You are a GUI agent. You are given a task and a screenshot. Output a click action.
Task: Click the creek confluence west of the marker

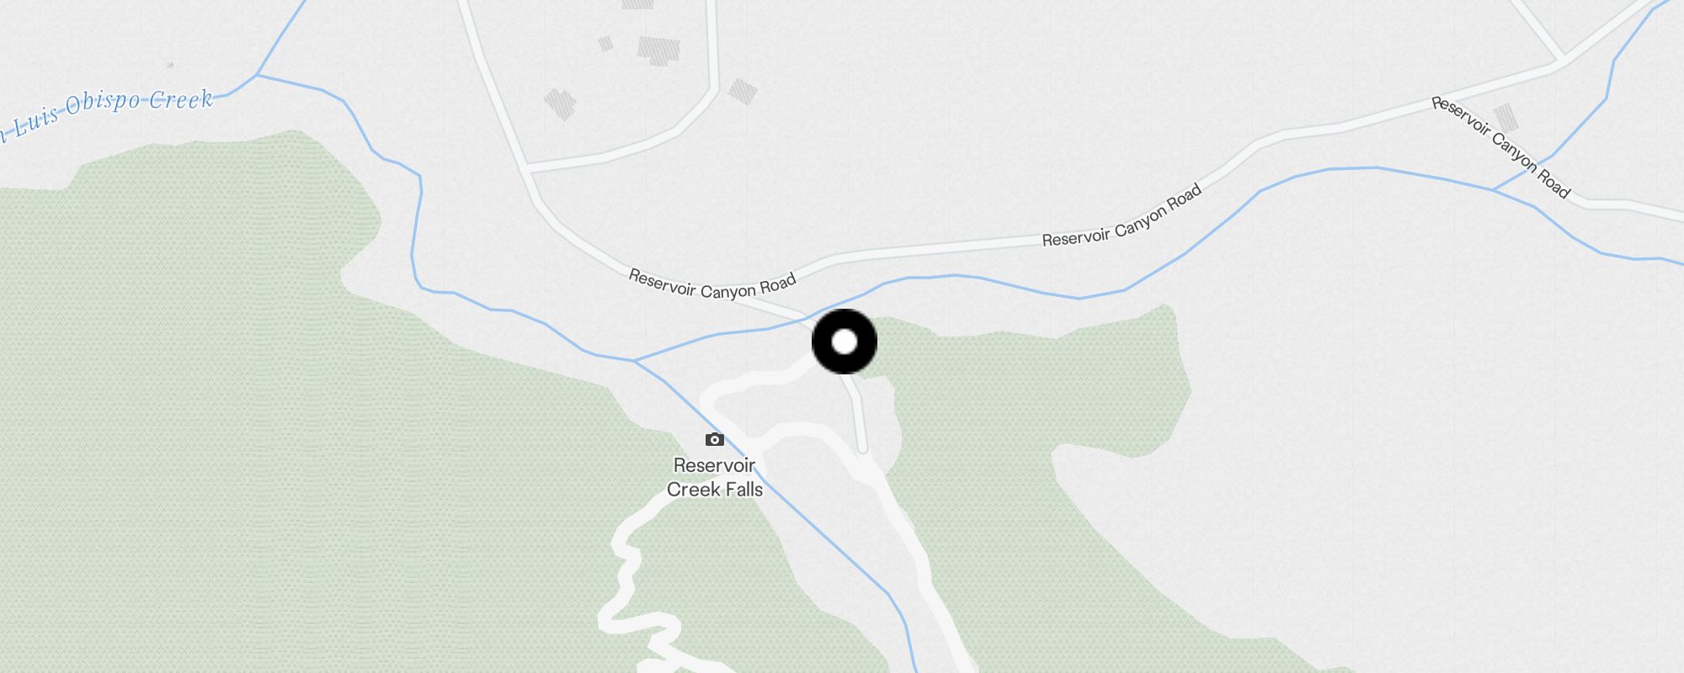634,360
